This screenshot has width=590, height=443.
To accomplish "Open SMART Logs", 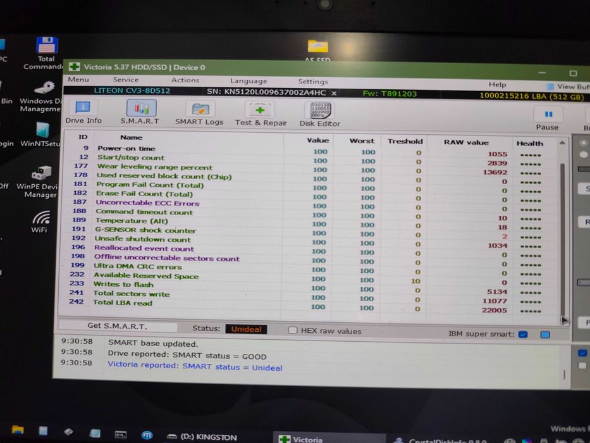I will tap(199, 113).
